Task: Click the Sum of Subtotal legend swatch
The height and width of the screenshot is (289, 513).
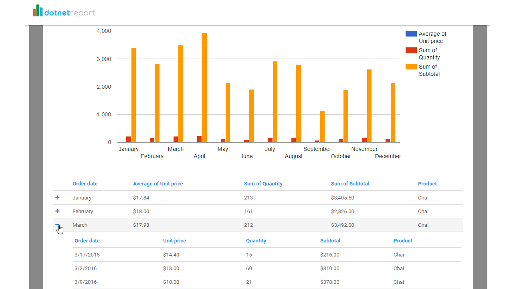Action: [x=411, y=67]
